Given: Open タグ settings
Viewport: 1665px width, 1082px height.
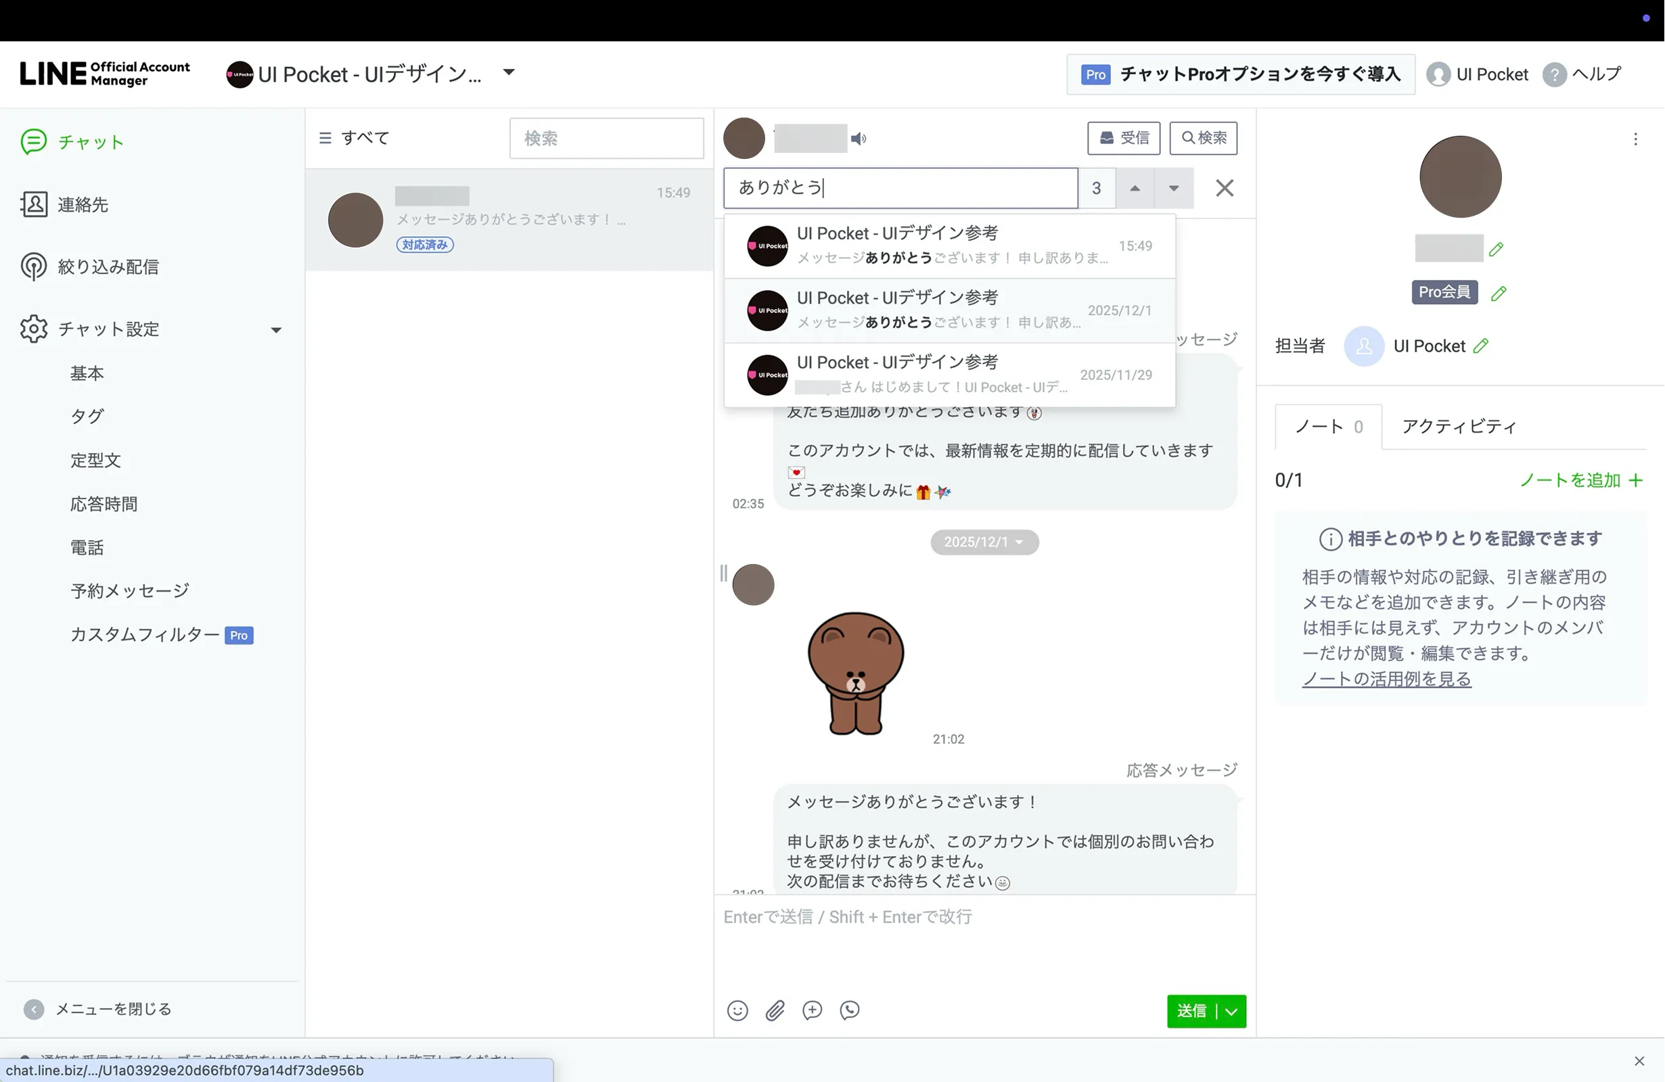Looking at the screenshot, I should tap(87, 416).
